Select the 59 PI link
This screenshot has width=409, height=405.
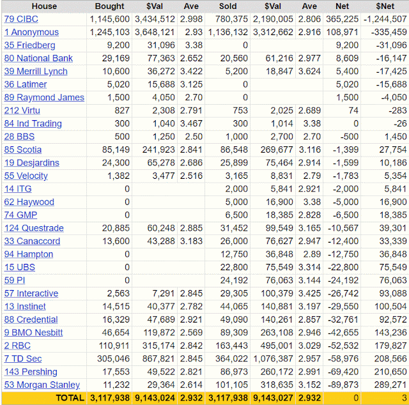pyautogui.click(x=15, y=280)
